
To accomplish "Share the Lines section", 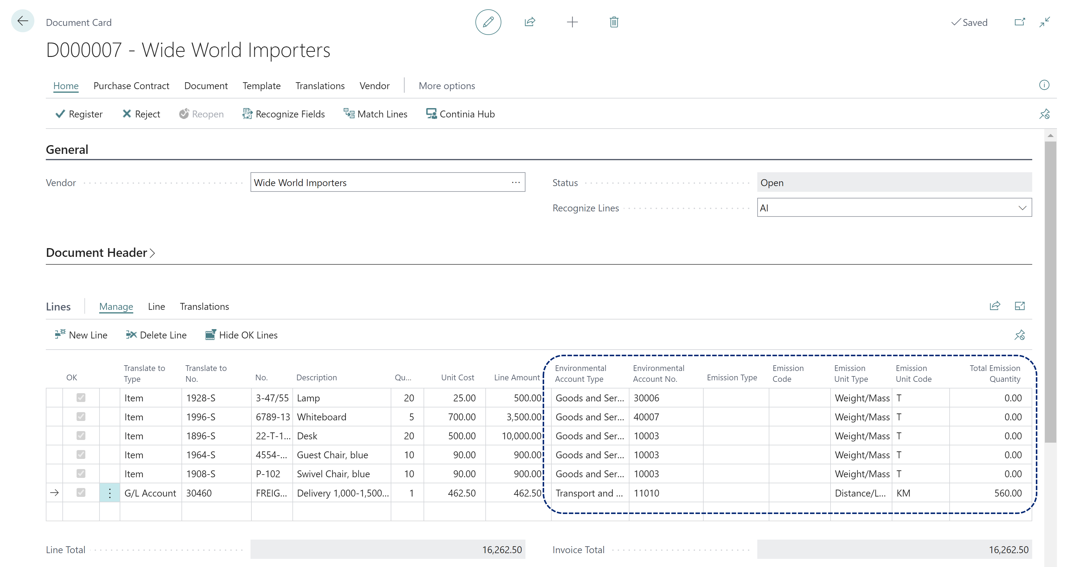I will pyautogui.click(x=995, y=306).
